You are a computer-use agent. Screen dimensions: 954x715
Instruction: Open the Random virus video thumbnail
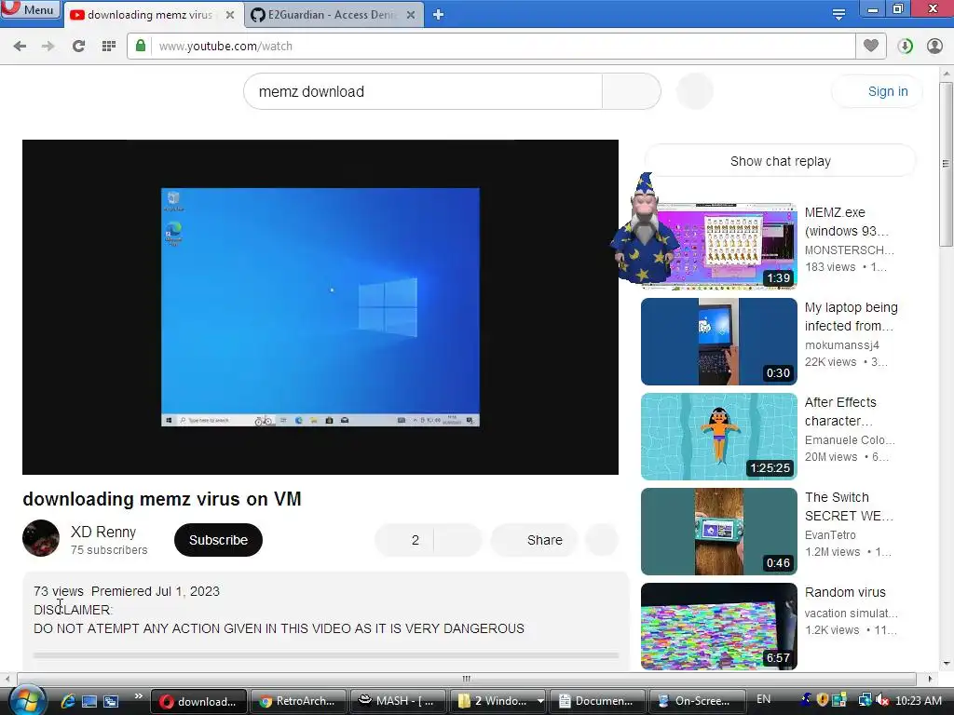[719, 627]
